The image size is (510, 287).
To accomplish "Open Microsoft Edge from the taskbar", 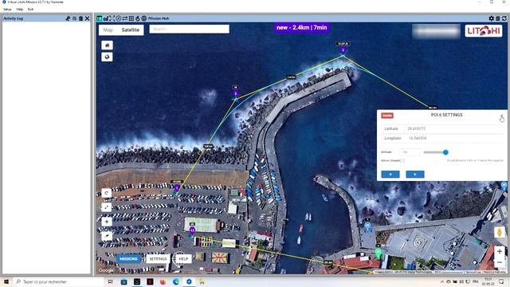I will click(176, 281).
